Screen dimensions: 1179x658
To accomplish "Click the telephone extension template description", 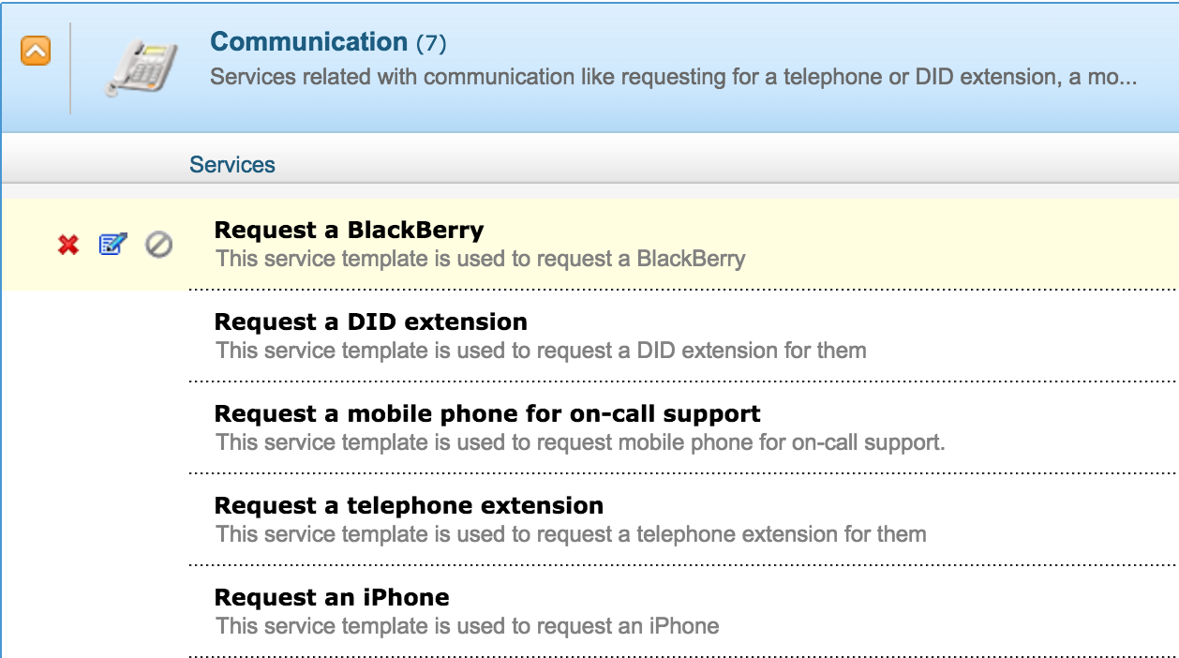I will point(571,534).
